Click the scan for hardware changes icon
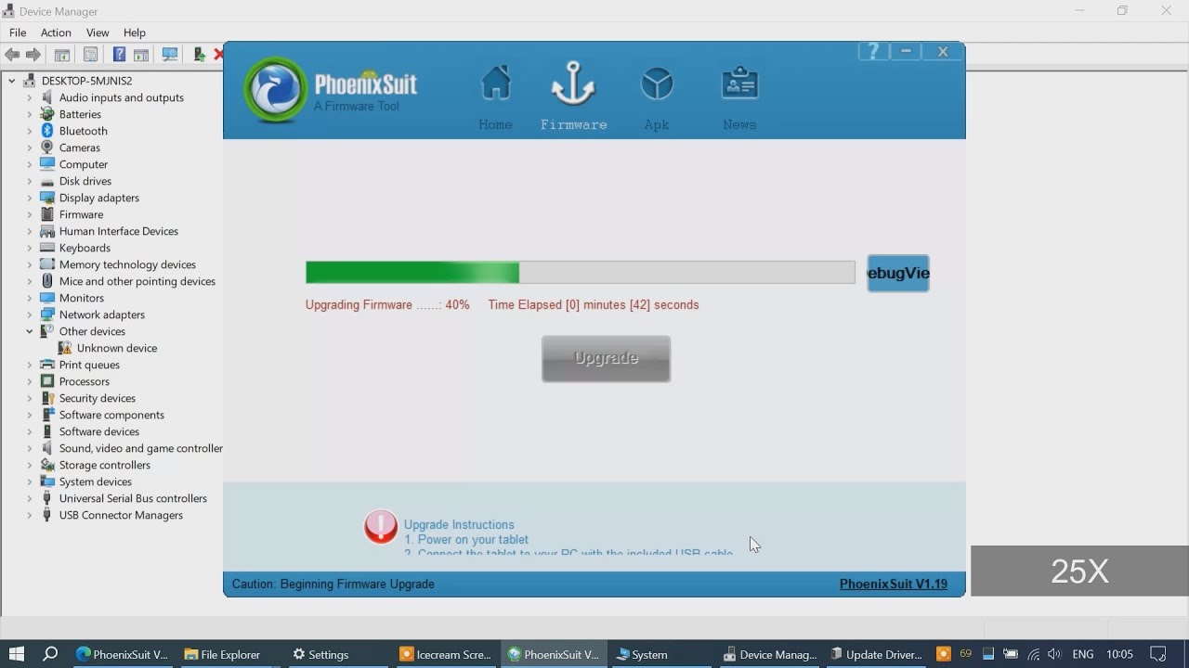The width and height of the screenshot is (1189, 668). tap(170, 55)
